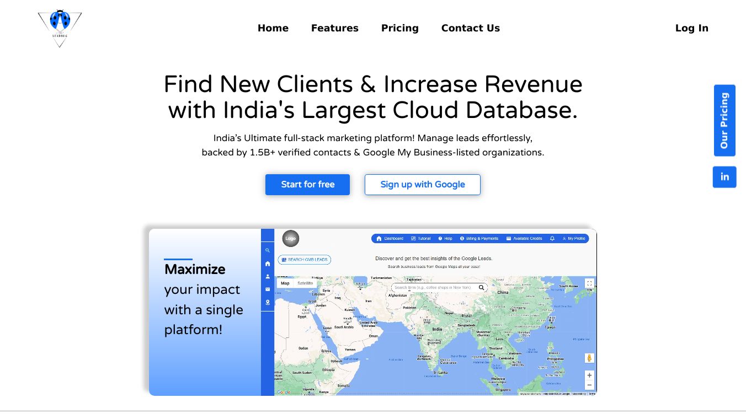Go to Home in the top navigation
The height and width of the screenshot is (419, 746).
point(273,28)
